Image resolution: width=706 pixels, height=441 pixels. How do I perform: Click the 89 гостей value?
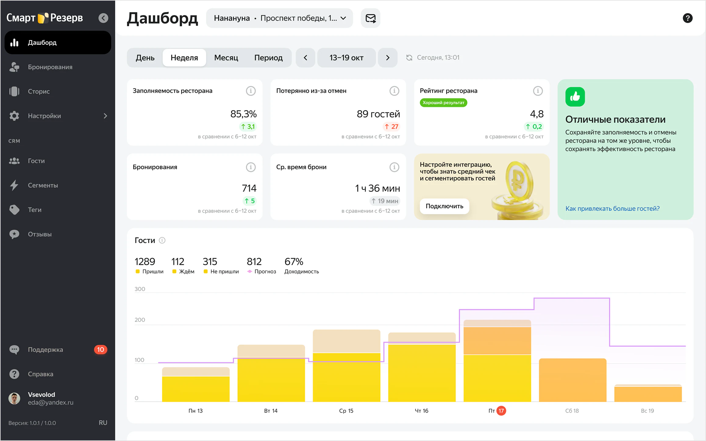click(378, 114)
